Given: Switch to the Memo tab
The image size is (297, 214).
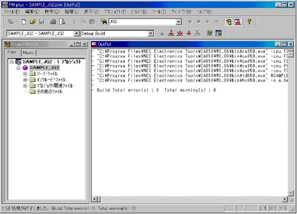Looking at the screenshot, I should point(29,52).
